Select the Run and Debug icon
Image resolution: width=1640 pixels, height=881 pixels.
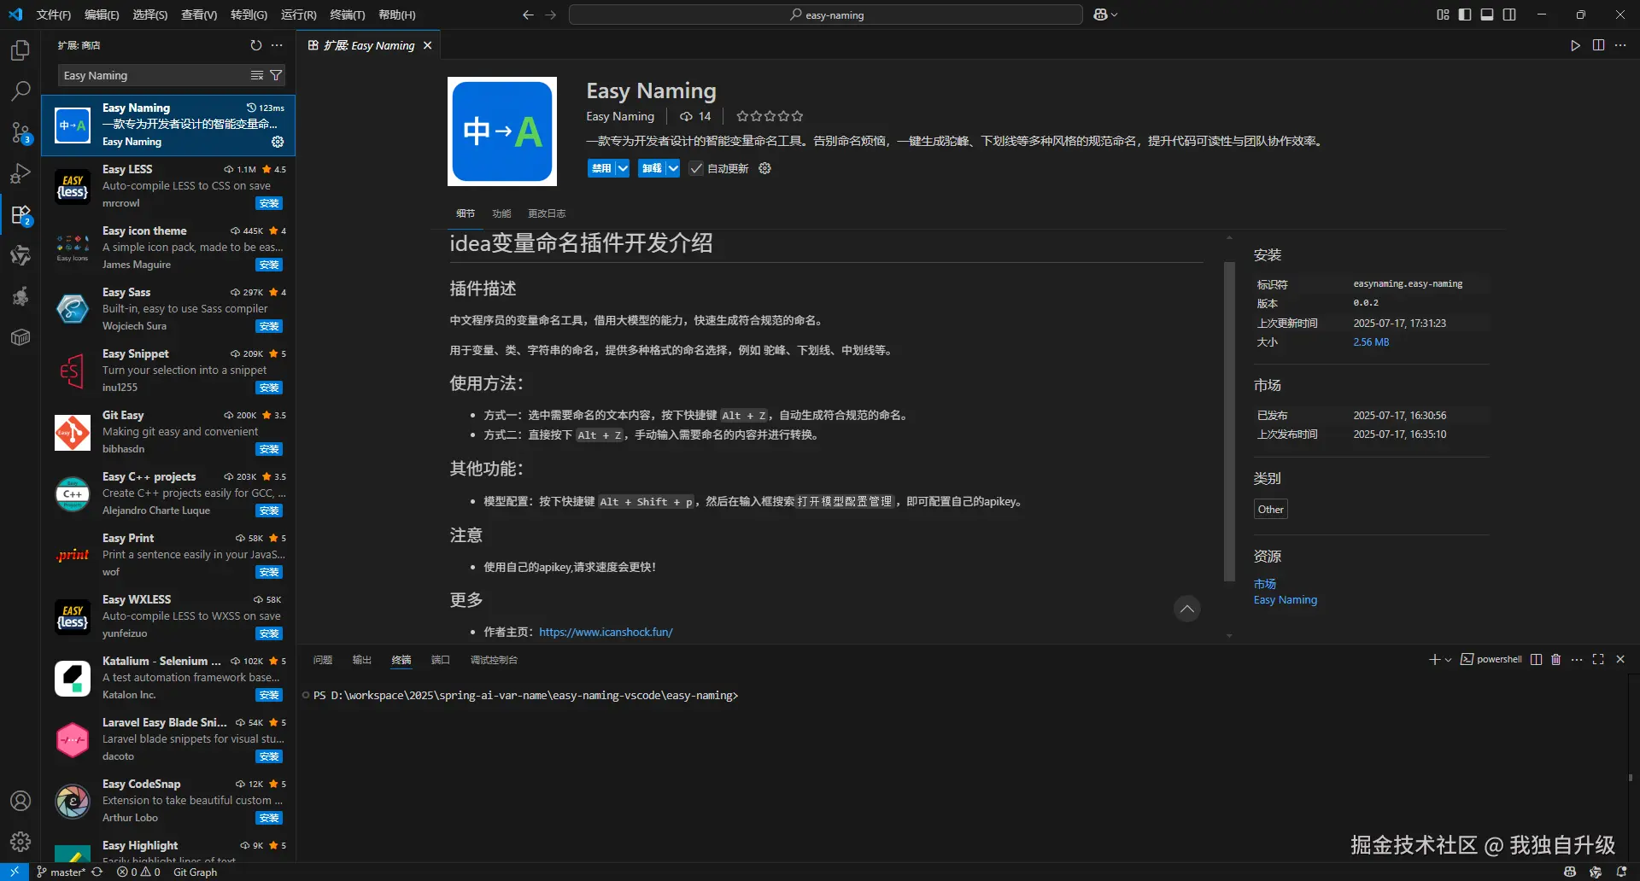[x=21, y=173]
